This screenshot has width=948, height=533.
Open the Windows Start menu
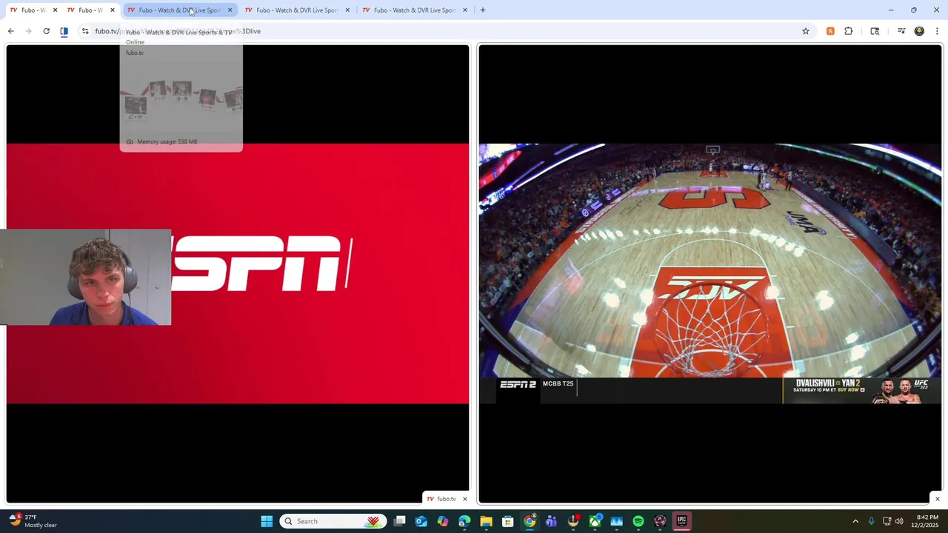(267, 521)
